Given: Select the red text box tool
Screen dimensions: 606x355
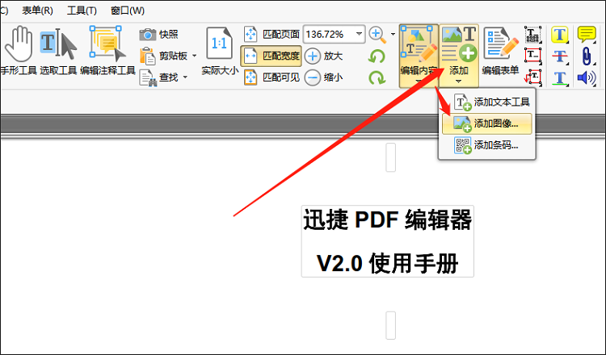Looking at the screenshot, I should pyautogui.click(x=533, y=56).
